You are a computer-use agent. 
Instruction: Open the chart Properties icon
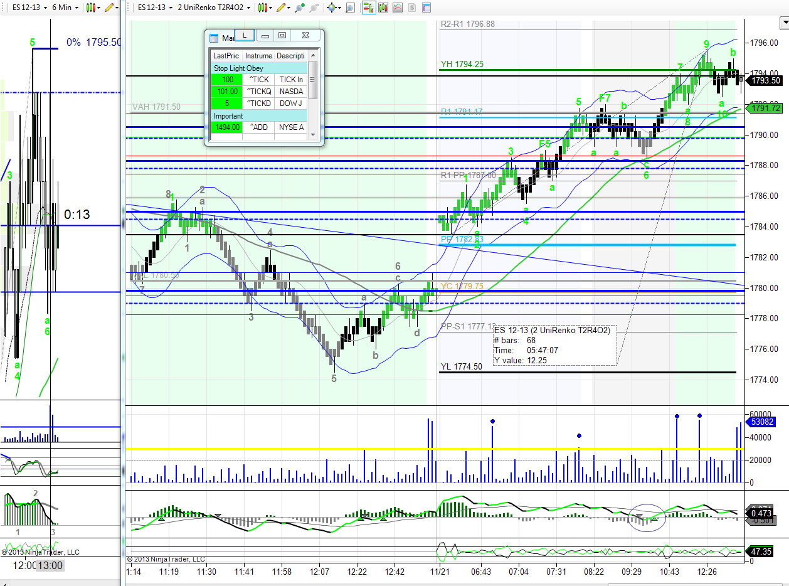[426, 8]
